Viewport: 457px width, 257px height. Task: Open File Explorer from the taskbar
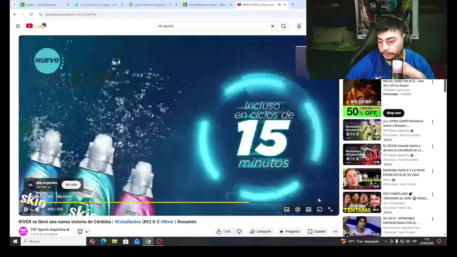(x=115, y=241)
